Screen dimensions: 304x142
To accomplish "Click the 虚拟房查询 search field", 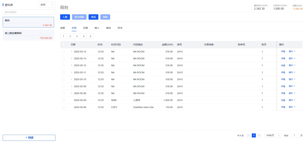I will pos(29,12).
